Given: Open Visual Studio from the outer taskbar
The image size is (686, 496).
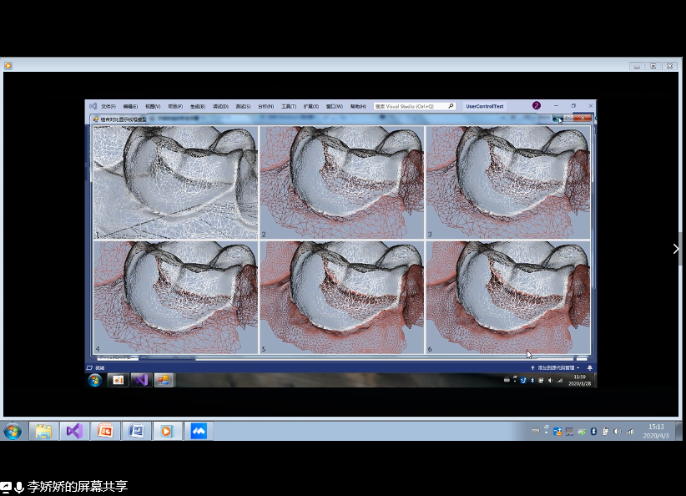Looking at the screenshot, I should [x=73, y=431].
